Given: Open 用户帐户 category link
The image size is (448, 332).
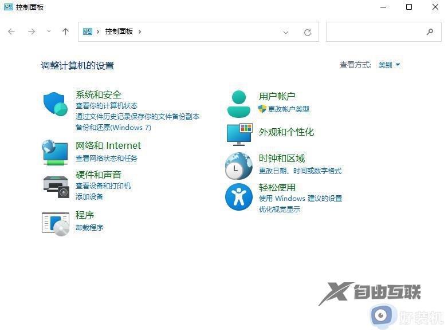Looking at the screenshot, I should point(277,97).
